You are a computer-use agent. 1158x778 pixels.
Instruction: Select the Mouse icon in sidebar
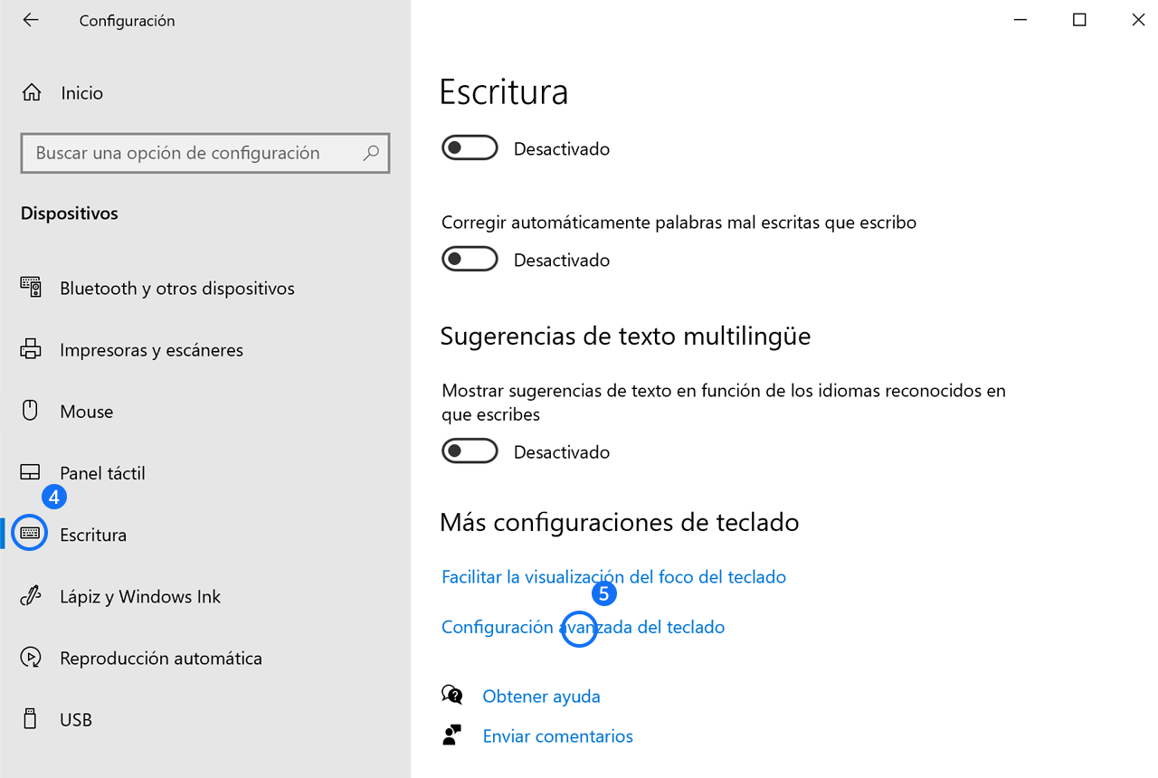click(x=30, y=411)
